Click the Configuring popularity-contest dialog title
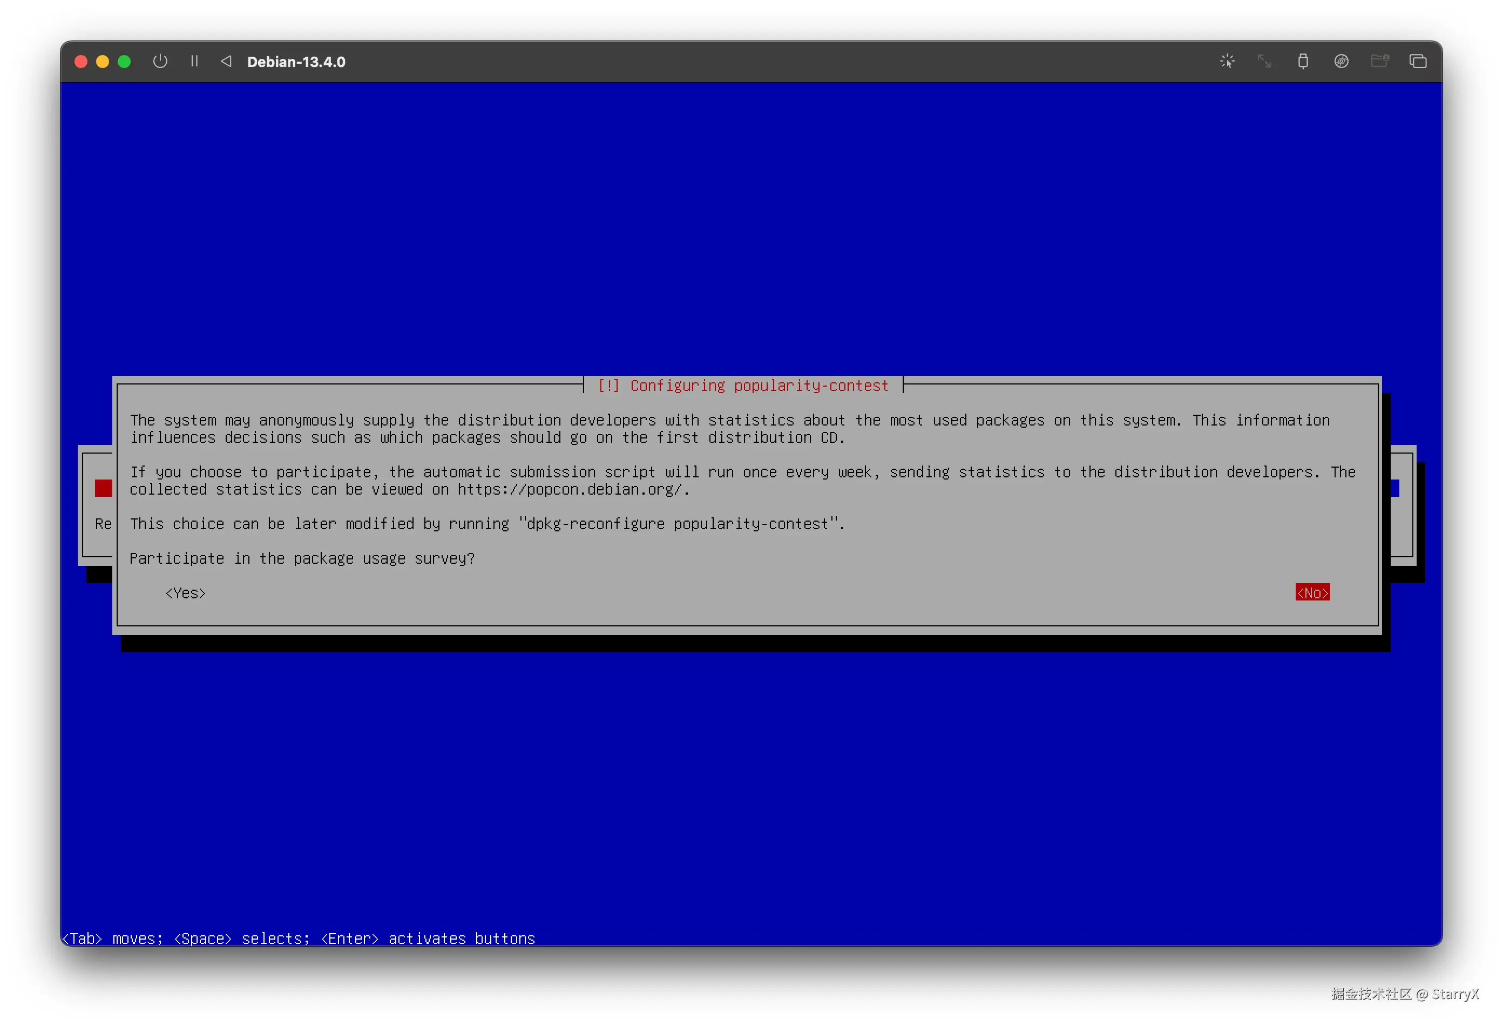 (x=743, y=386)
